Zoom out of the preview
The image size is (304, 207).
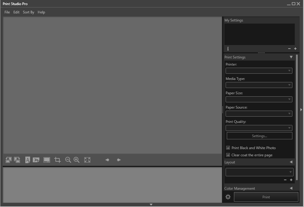(x=68, y=160)
